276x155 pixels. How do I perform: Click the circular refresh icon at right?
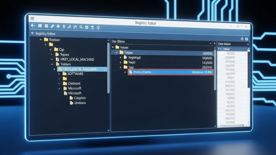click(x=98, y=27)
